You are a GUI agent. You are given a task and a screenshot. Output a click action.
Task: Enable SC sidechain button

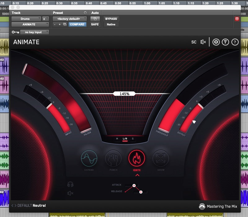[194, 42]
